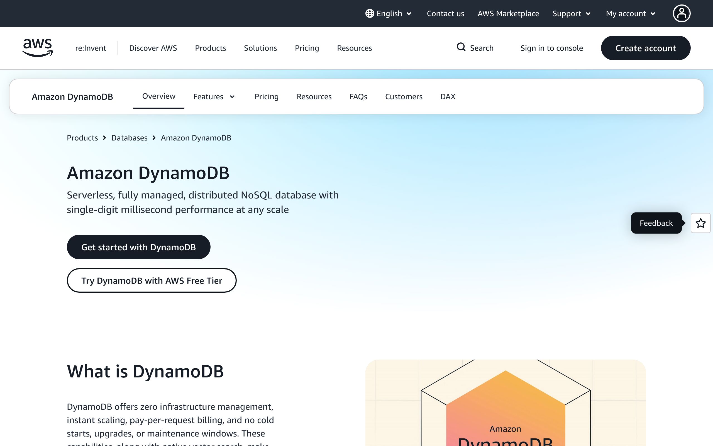The width and height of the screenshot is (713, 446).
Task: Click the What is DynamoDB heading
Action: pyautogui.click(x=145, y=371)
